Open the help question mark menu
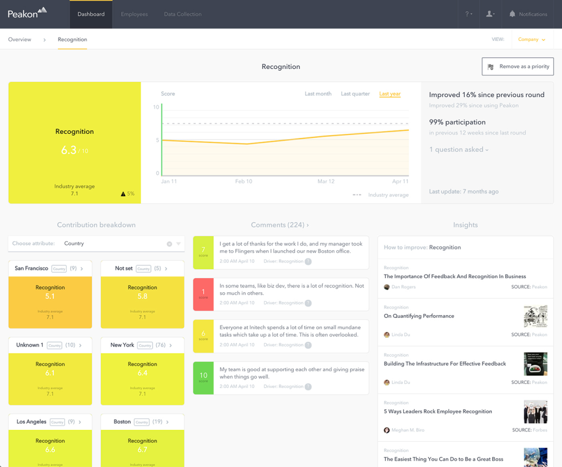This screenshot has width=562, height=467. point(468,14)
